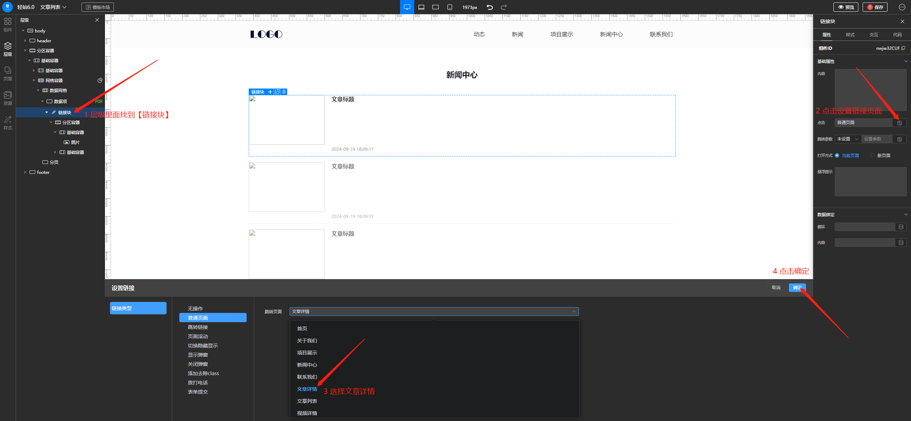Screen dimensions: 911x421
Task: Open data binding icon for 循环 field
Action: pos(901,227)
